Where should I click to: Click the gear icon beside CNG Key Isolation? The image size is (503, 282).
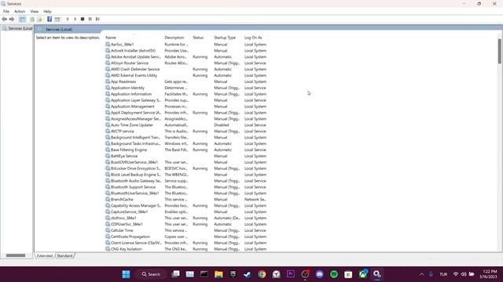[108, 249]
